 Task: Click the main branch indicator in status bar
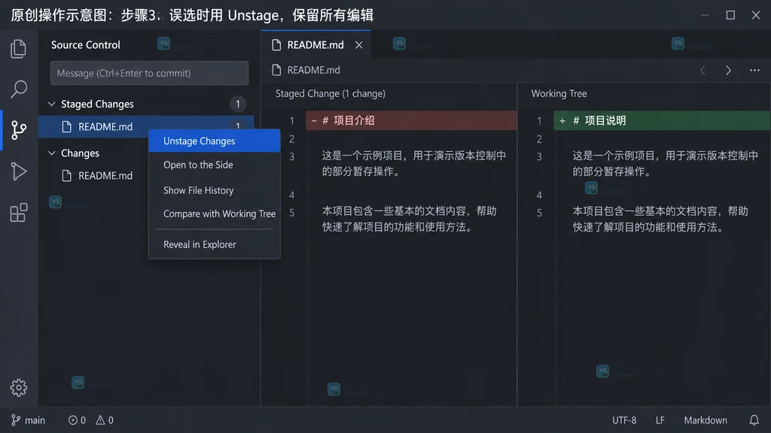[28, 420]
